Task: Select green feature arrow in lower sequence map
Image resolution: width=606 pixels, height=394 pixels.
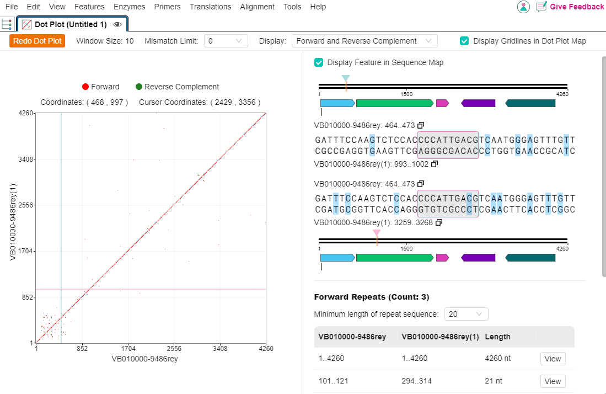Action: point(395,258)
